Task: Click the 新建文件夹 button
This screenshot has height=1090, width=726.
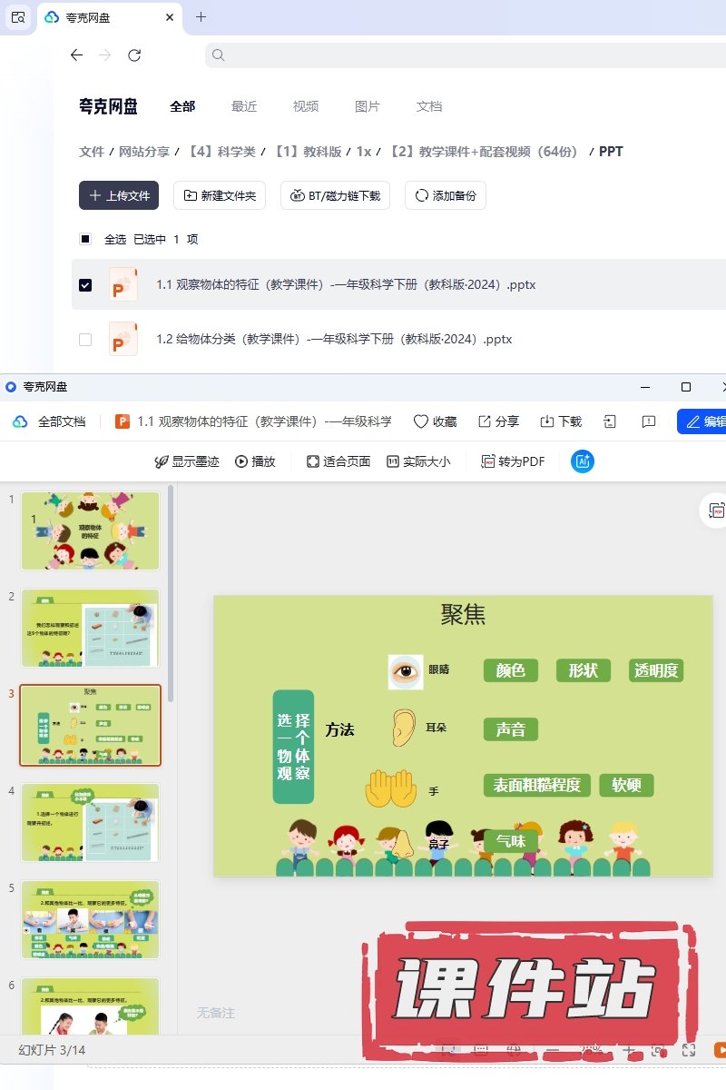Action: 220,195
